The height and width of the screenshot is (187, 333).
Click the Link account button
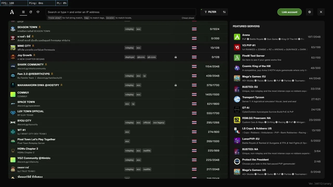(290, 12)
